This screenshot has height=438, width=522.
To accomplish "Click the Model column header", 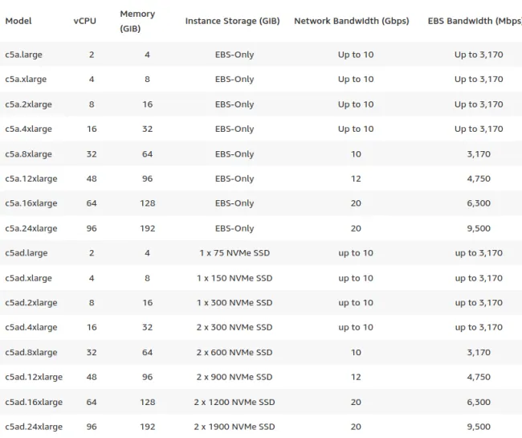I will click(18, 21).
